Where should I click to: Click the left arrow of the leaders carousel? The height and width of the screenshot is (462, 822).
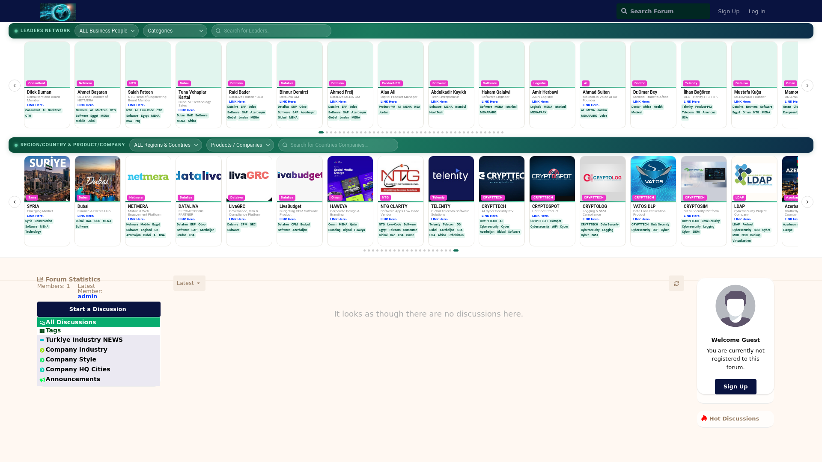[x=15, y=86]
